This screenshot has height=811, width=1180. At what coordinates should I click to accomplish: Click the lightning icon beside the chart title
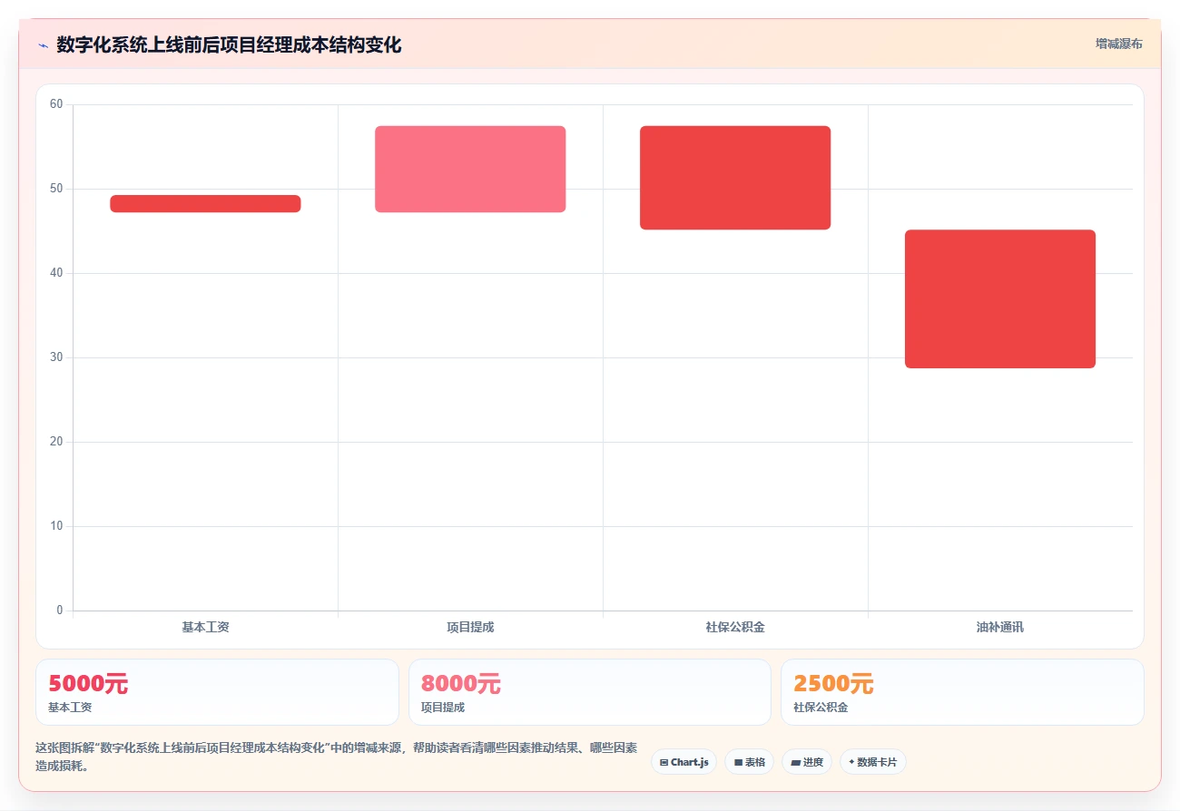tap(43, 44)
